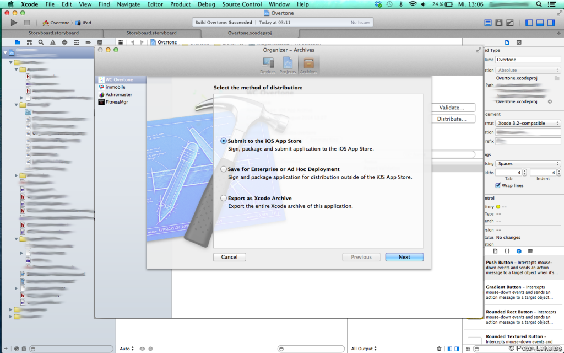Select FitnessMgr in Organizer sidebar

coord(121,102)
